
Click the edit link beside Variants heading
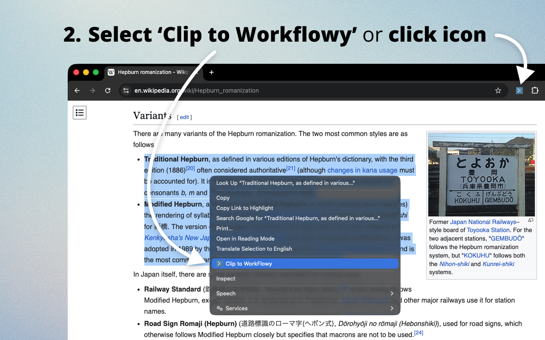click(184, 117)
